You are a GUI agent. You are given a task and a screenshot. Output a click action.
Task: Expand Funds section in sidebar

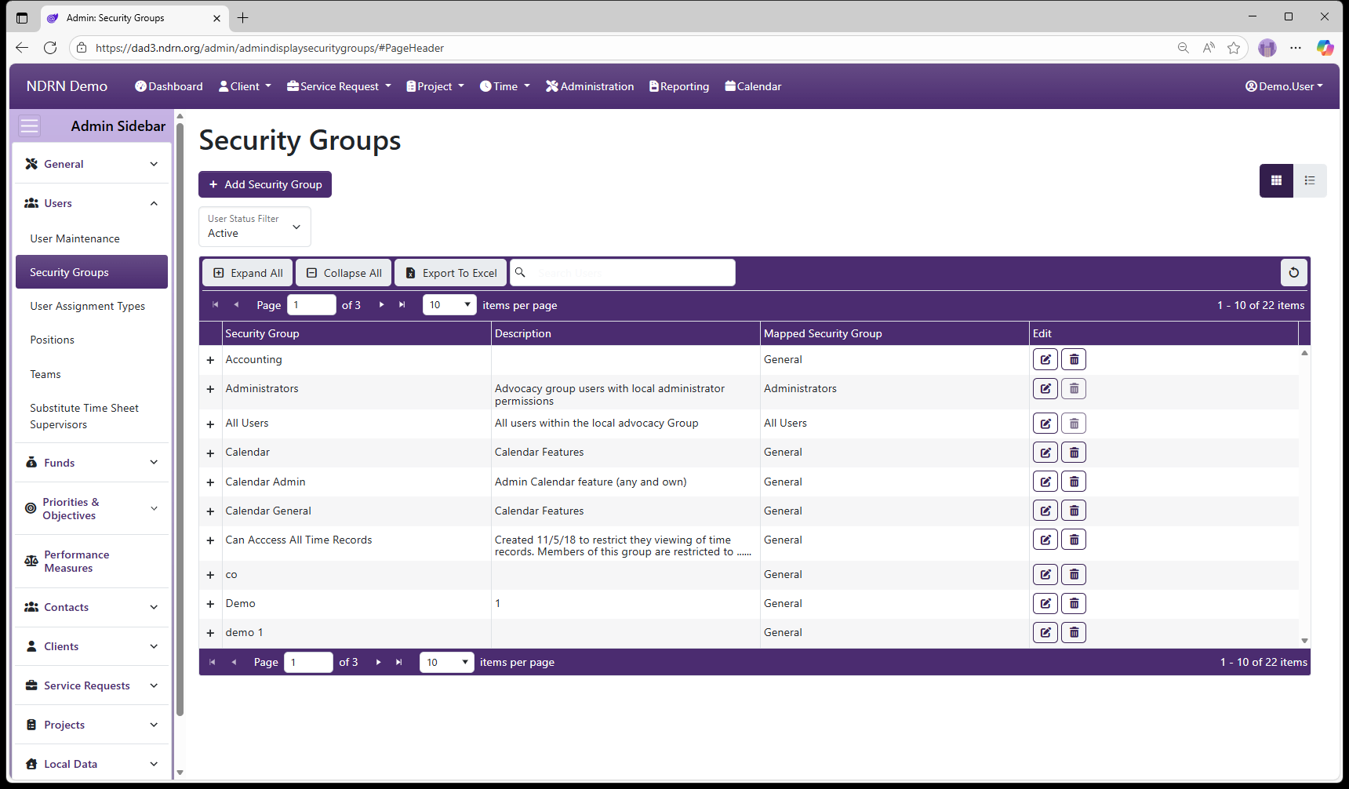[x=92, y=463]
